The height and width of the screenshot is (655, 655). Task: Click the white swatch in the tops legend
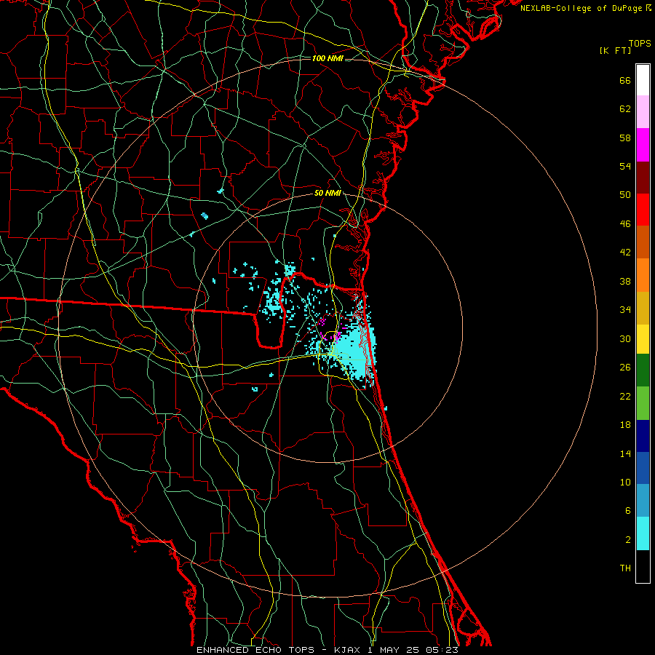(x=643, y=80)
